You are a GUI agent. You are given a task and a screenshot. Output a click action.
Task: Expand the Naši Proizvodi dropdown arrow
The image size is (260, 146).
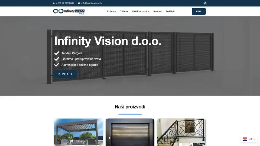149,11
